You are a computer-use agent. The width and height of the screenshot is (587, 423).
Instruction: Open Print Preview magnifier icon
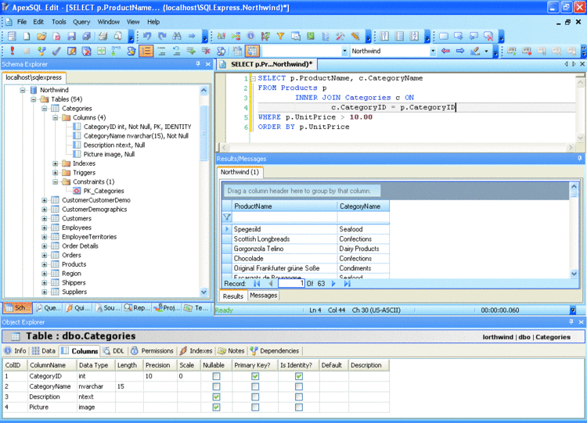tap(117, 36)
